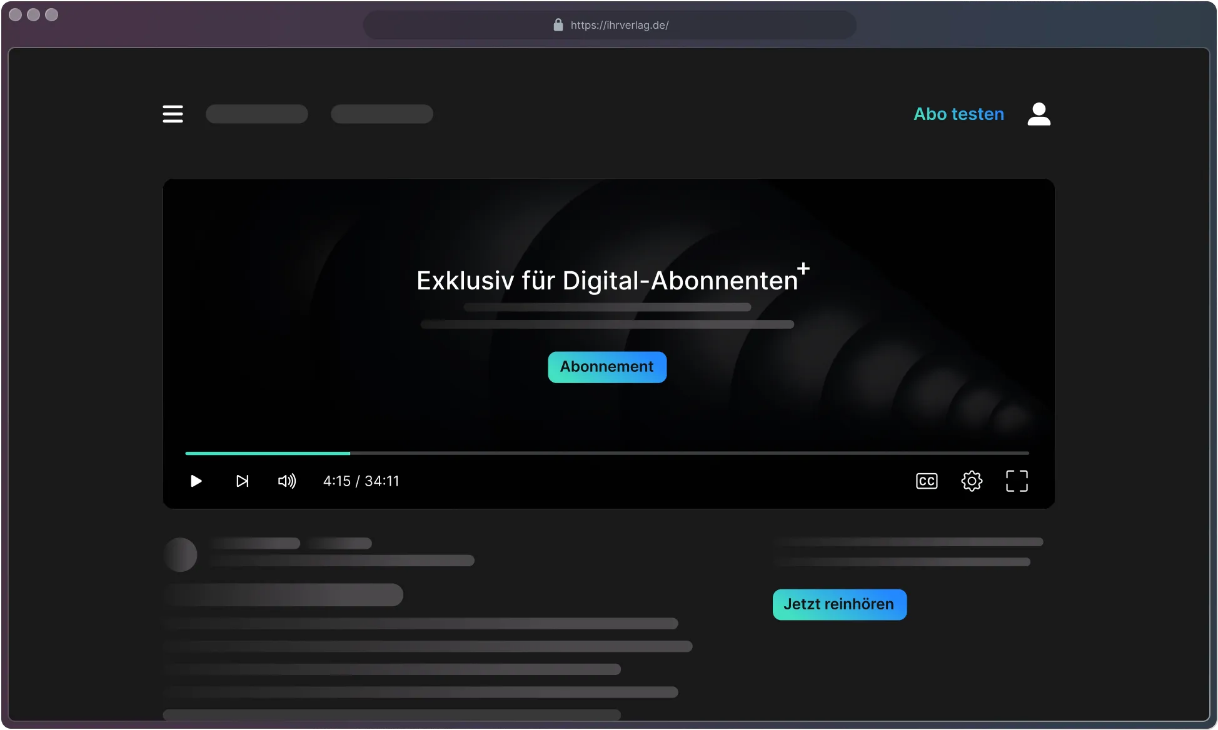Viewport: 1218px width, 730px height.
Task: Toggle closed captions CC
Action: (927, 481)
